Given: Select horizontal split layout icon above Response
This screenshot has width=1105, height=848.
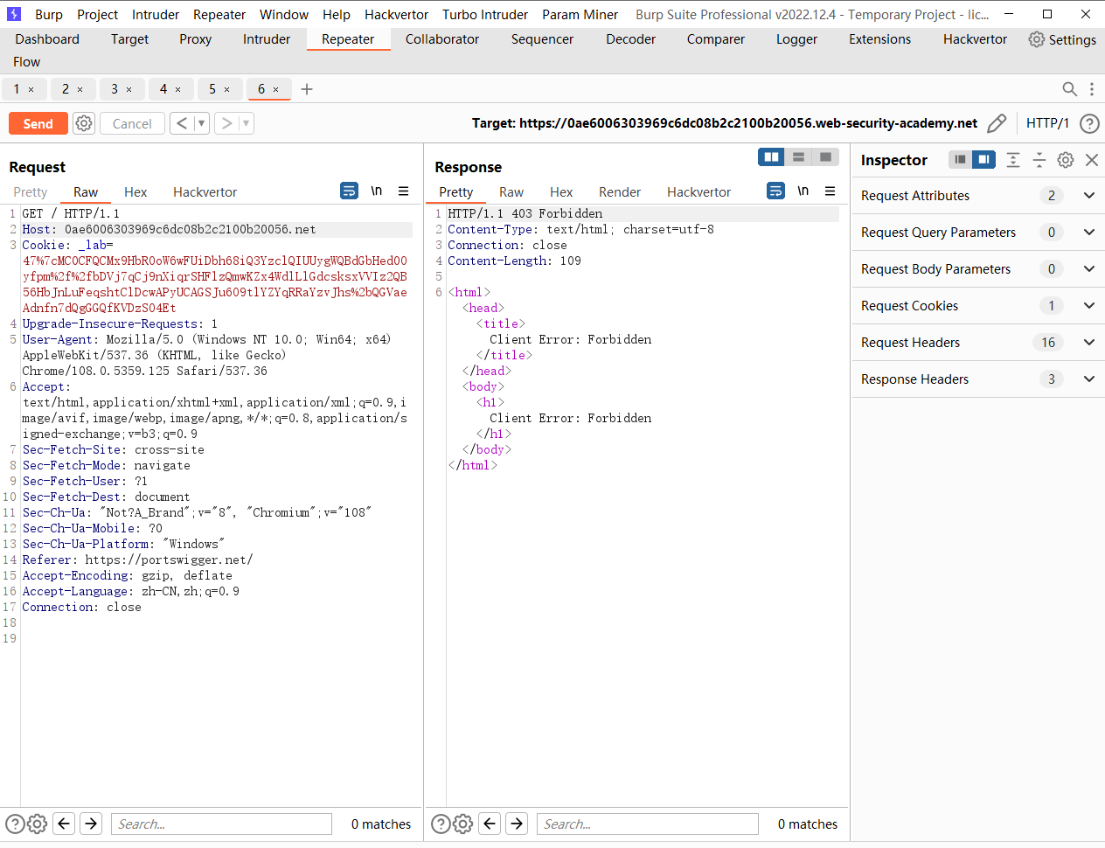Looking at the screenshot, I should tap(798, 156).
